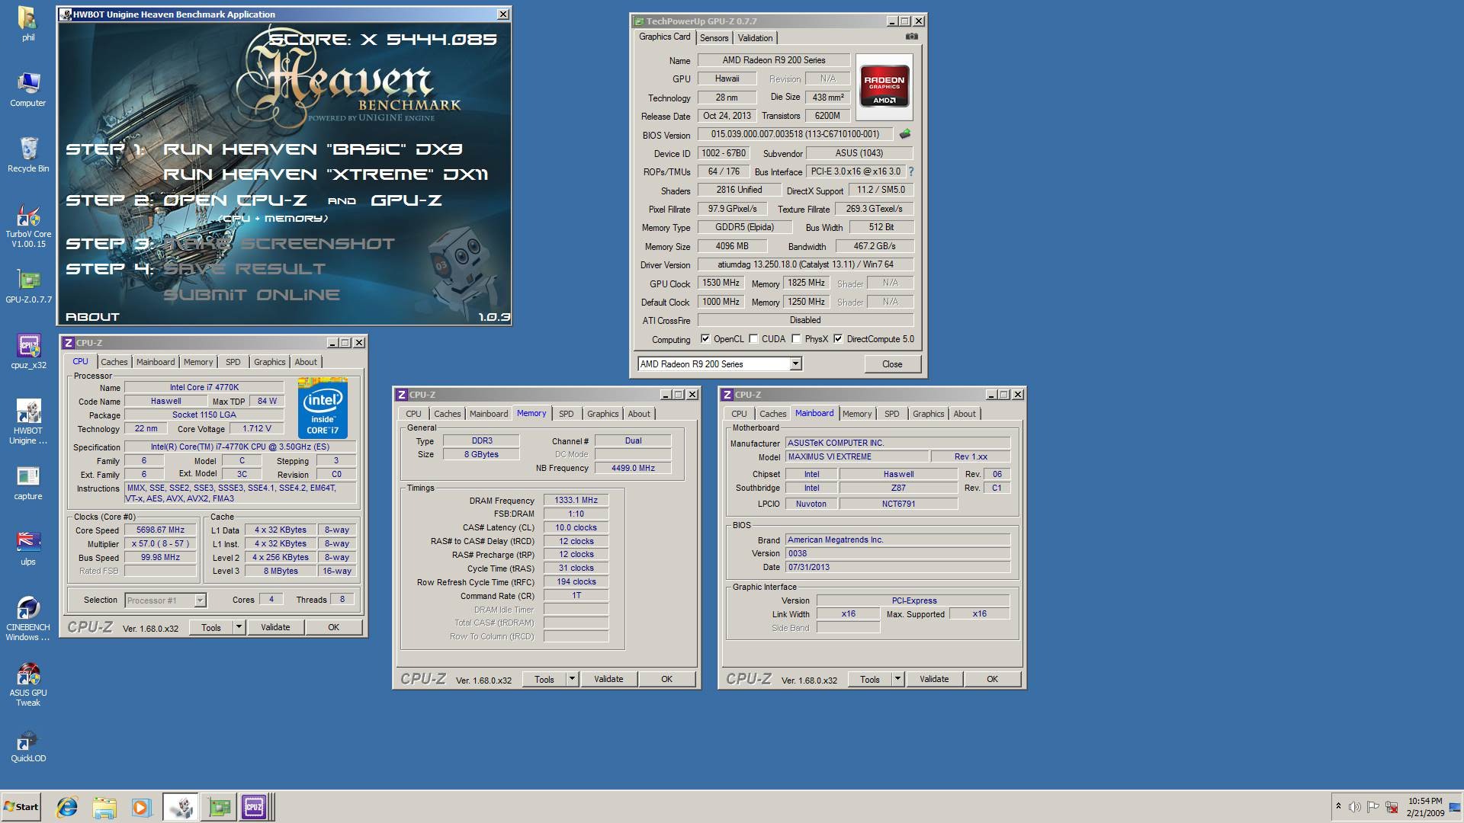1464x823 pixels.
Task: Switch to GPU-Z Validation tab
Action: [756, 38]
